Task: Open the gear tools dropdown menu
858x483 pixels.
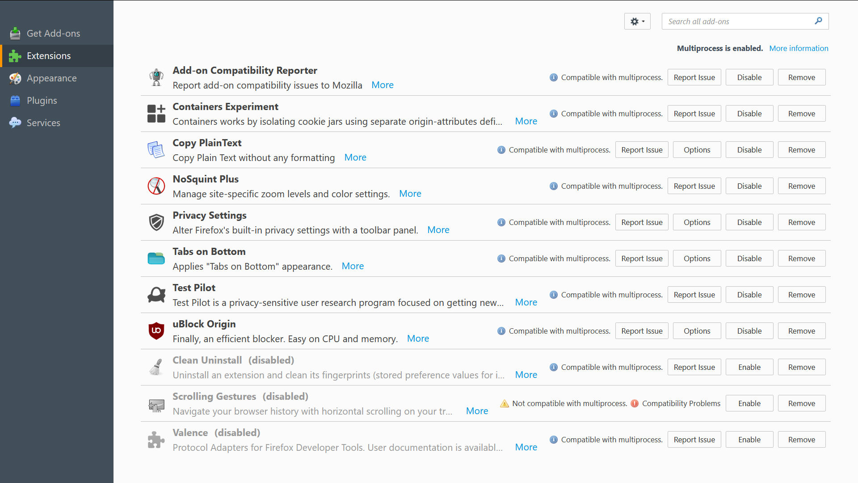Action: (x=637, y=21)
